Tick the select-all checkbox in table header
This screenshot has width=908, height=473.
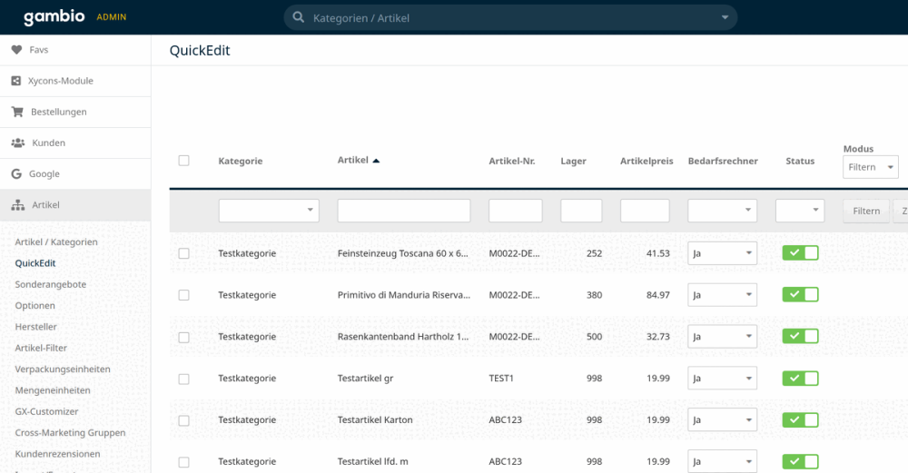[x=183, y=161]
